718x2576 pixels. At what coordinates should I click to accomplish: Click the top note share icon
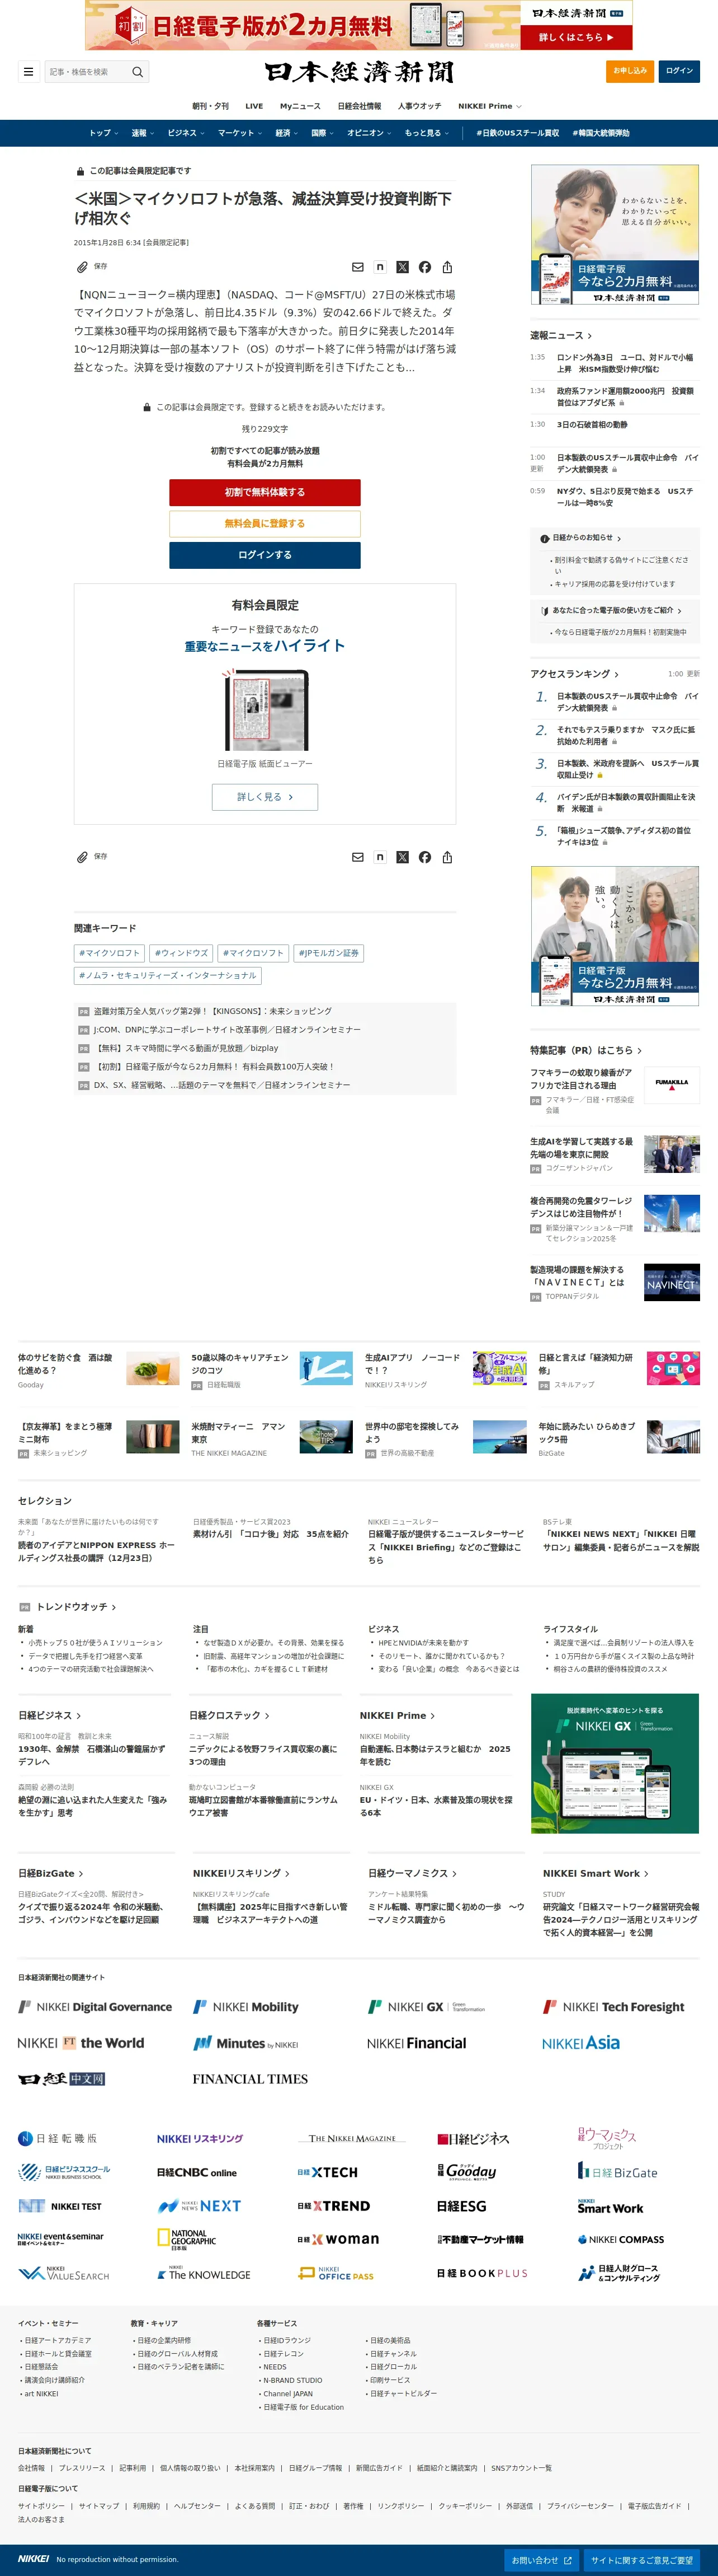tap(380, 267)
